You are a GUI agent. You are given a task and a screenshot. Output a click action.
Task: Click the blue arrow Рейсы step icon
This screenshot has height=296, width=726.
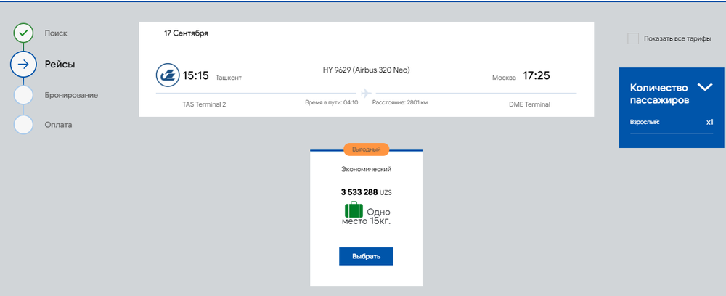(x=24, y=65)
